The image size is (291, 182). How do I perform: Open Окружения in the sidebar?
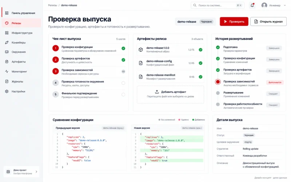coord(21,52)
